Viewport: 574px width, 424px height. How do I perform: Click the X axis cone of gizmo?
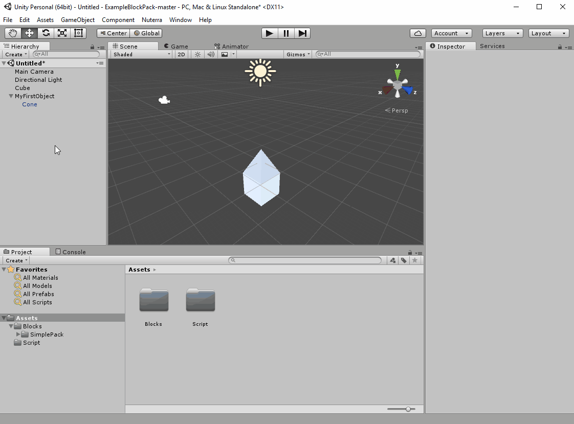tap(387, 90)
